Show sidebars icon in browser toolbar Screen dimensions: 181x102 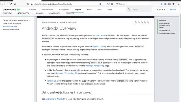pos(169,4)
